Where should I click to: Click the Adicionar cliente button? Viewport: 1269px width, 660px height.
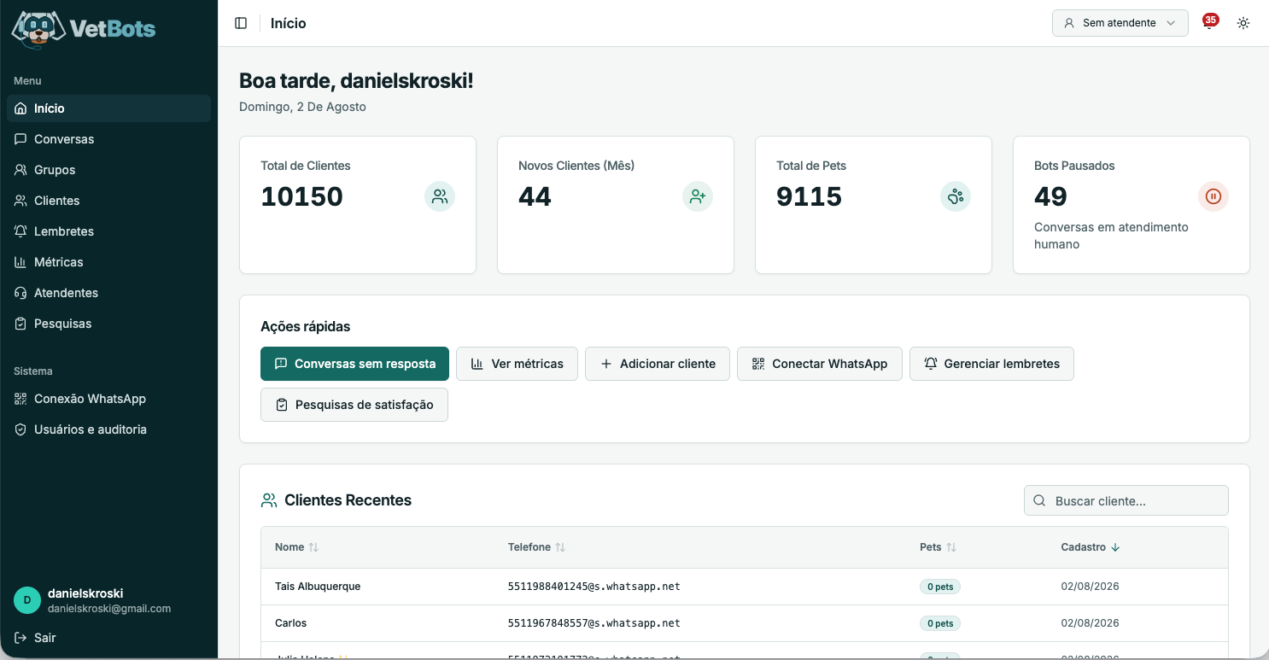click(x=658, y=364)
